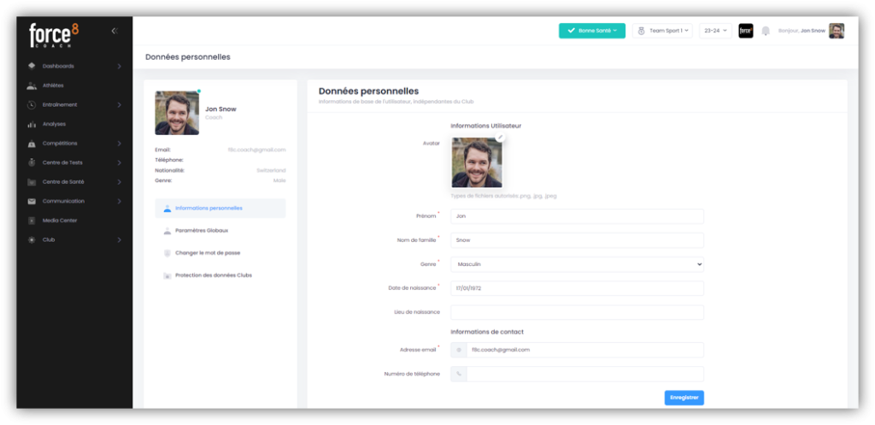Screen dimensions: 875x425
Task: Click the Jon Snow profile thumbnail in header
Action: point(837,31)
